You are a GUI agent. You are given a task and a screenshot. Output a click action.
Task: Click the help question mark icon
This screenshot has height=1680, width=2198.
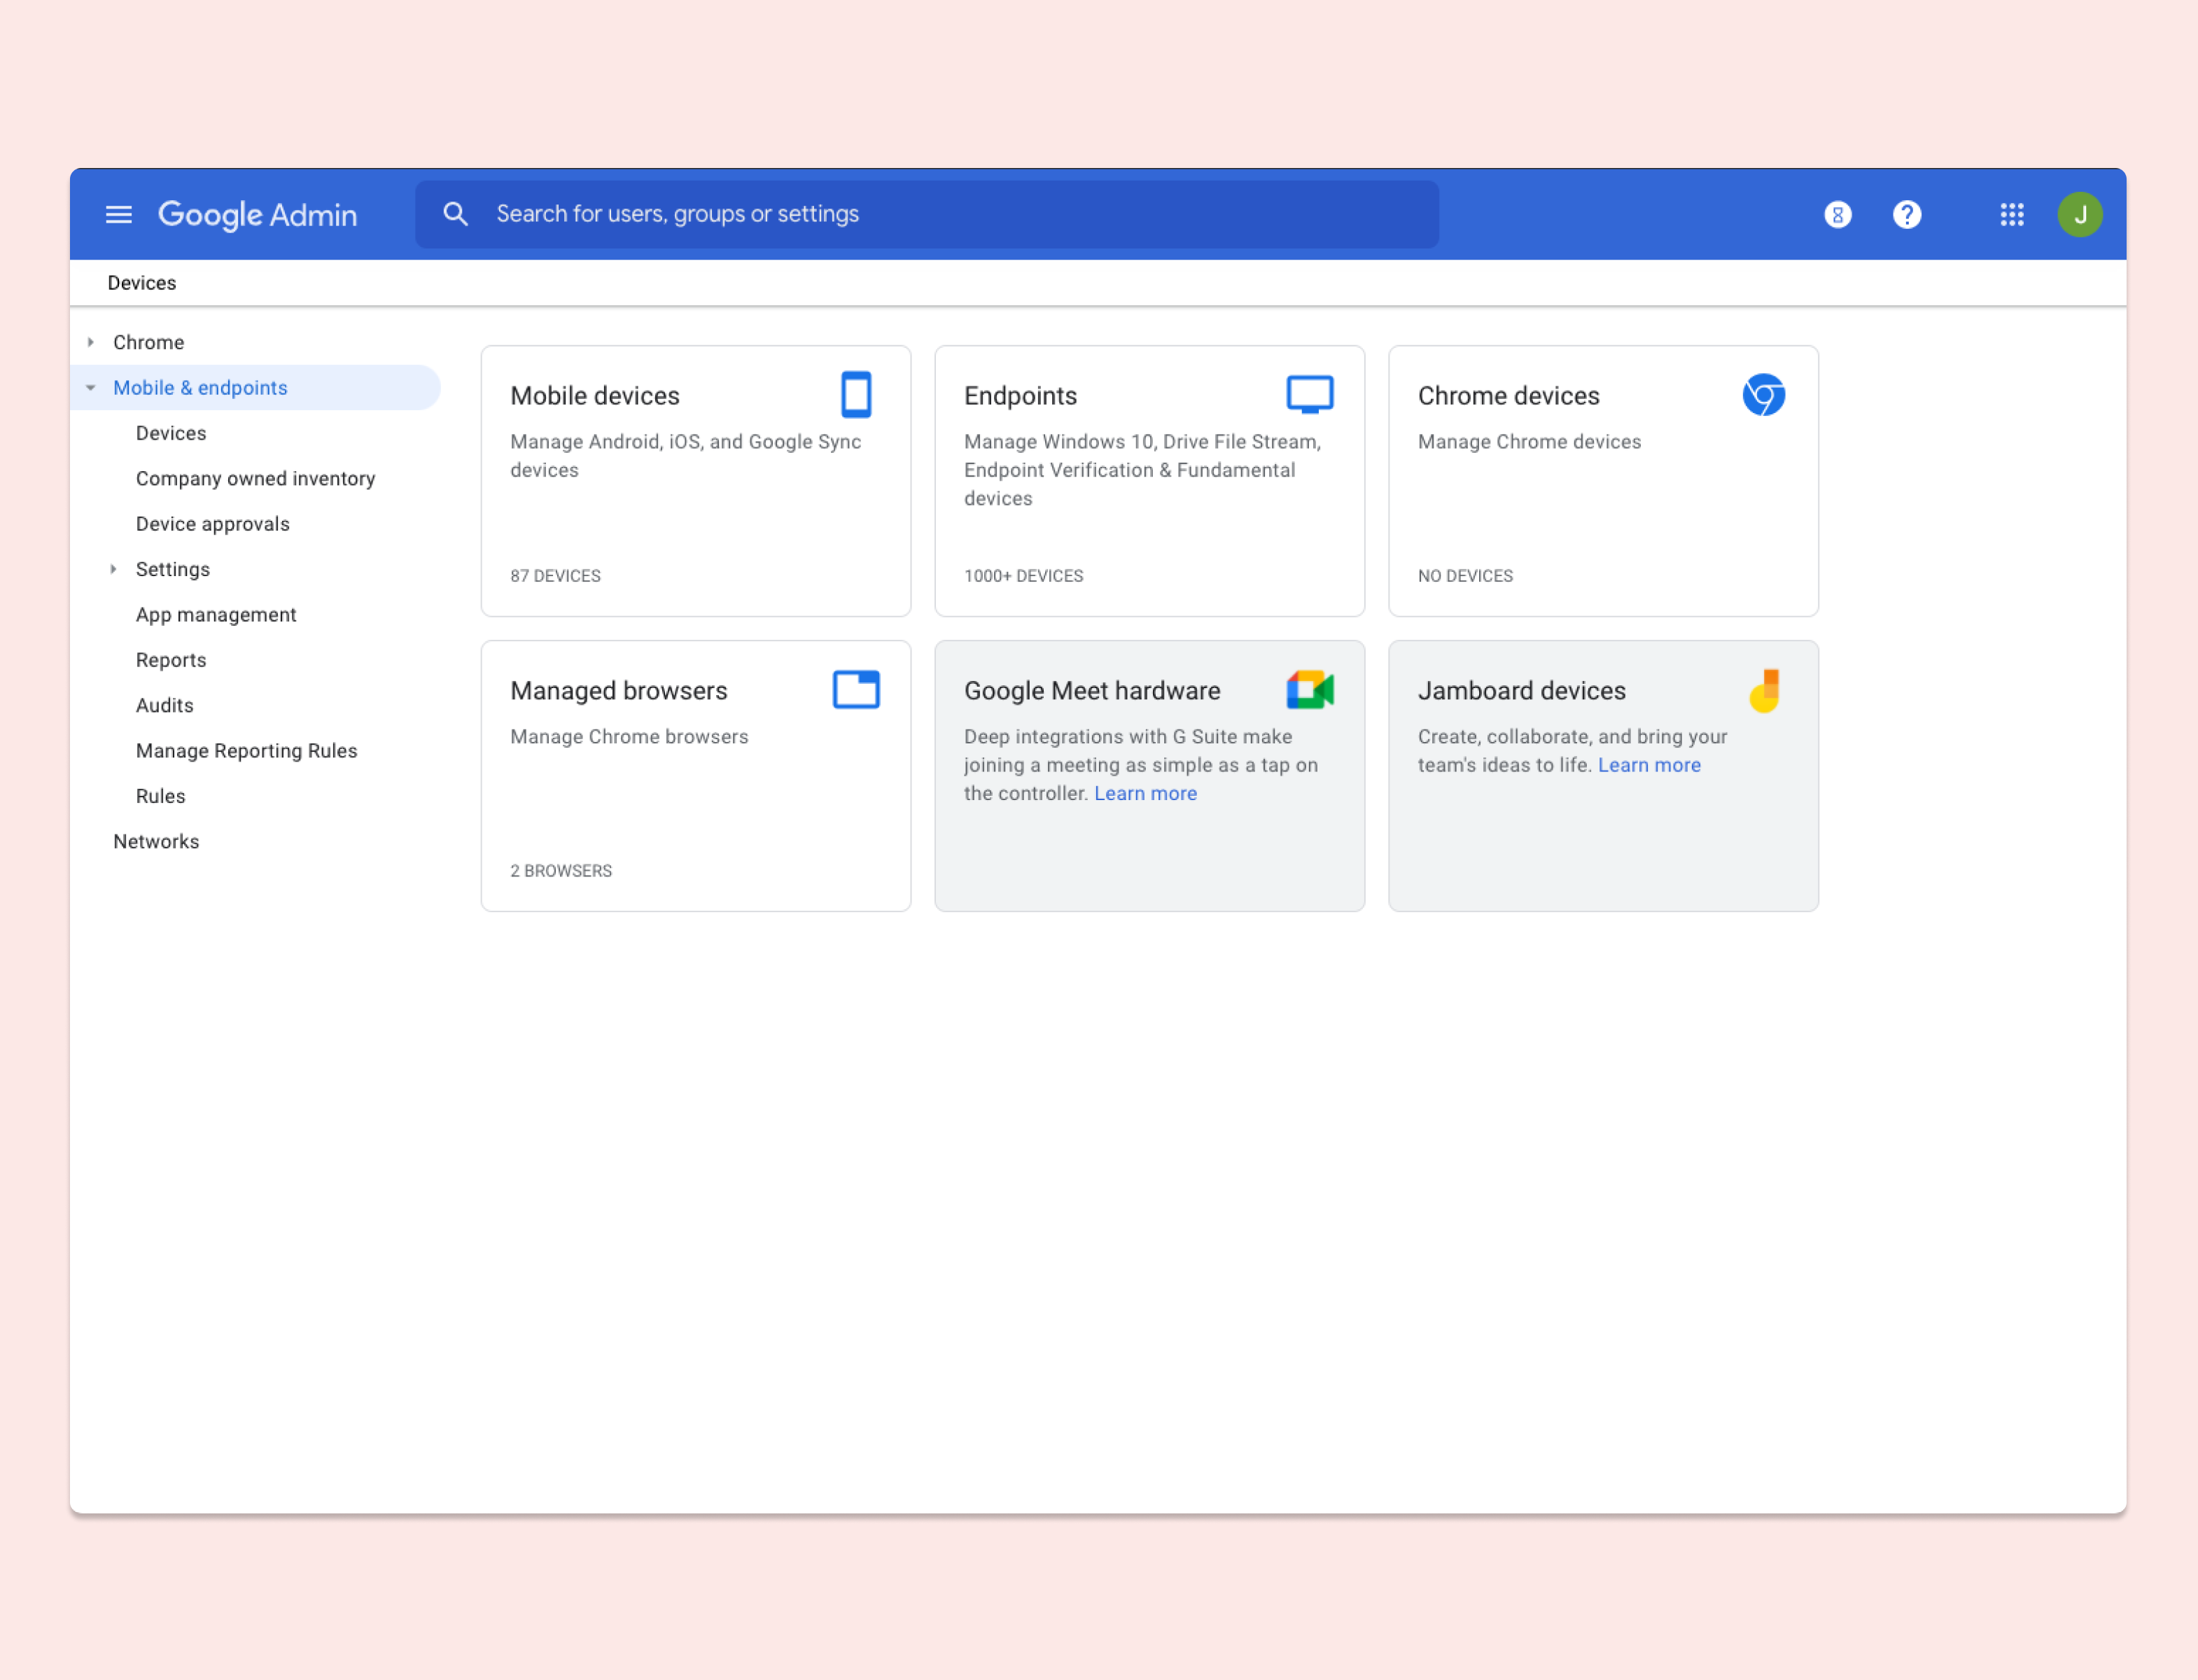coord(1909,213)
